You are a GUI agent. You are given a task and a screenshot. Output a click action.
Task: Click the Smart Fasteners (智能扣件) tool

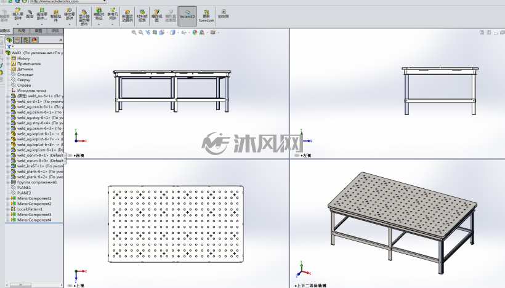pyautogui.click(x=55, y=16)
